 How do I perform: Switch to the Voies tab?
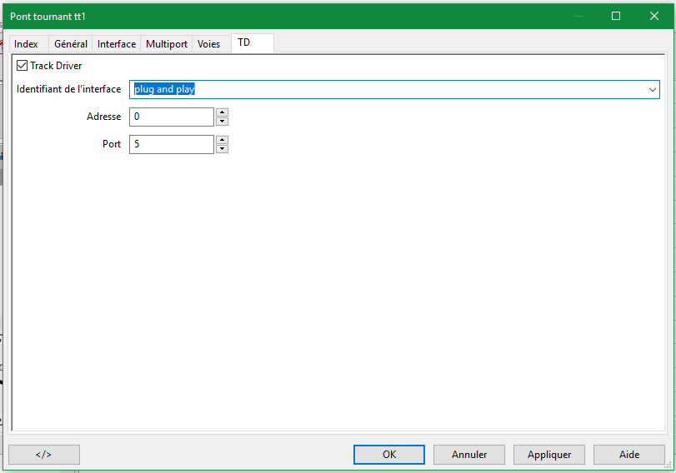tap(209, 44)
